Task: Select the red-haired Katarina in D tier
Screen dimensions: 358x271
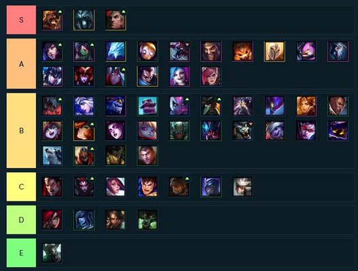Action: [52, 220]
